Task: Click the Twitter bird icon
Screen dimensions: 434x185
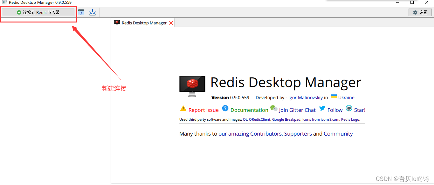Action: [322, 108]
